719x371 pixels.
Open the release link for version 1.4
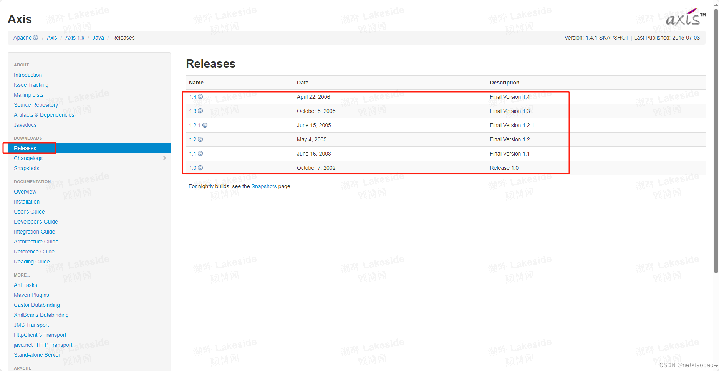(x=193, y=97)
